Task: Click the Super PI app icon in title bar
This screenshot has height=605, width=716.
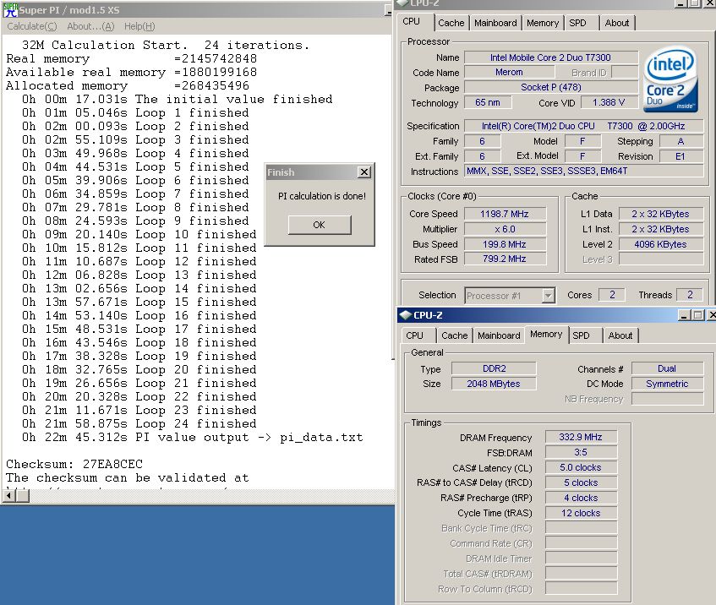Action: click(x=10, y=9)
